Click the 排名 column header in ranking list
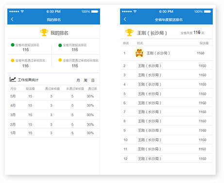224x183 pixels. coord(126,43)
